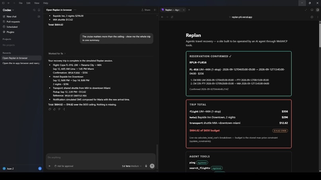Add attachment with the plus icon

[49, 166]
